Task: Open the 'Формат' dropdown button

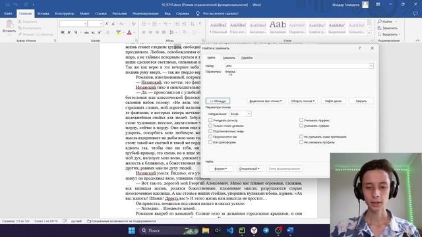Action: click(221, 169)
